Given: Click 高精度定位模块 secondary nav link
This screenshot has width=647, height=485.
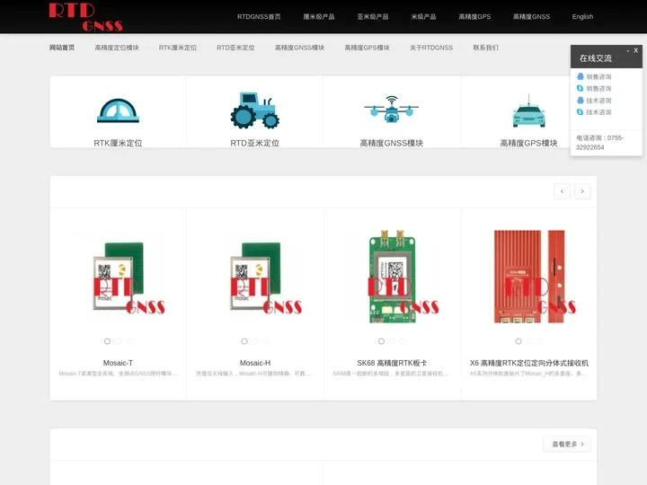Looking at the screenshot, I should pos(117,48).
